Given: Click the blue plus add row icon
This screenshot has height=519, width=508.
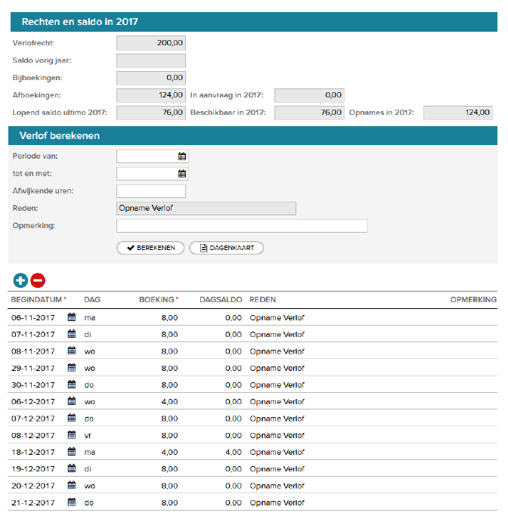Looking at the screenshot, I should point(21,280).
